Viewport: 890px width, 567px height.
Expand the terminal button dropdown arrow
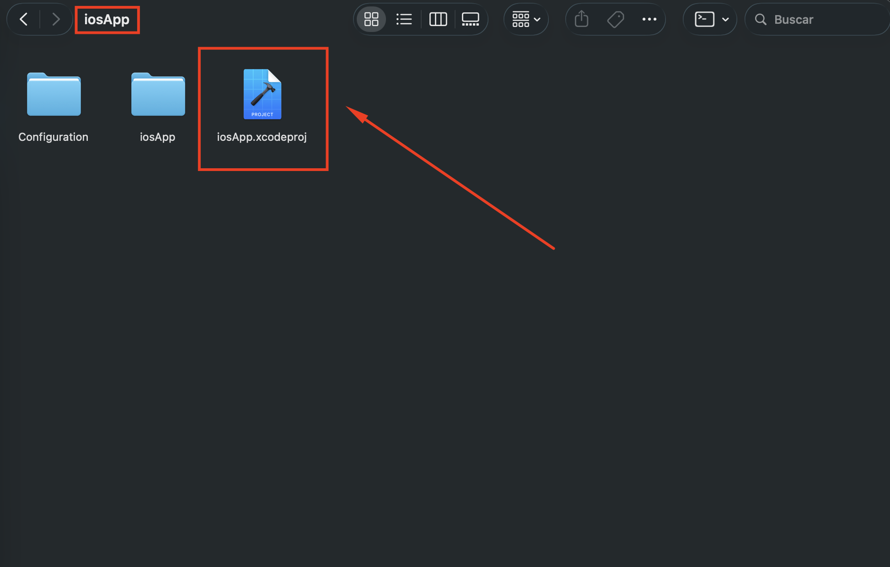pyautogui.click(x=725, y=19)
